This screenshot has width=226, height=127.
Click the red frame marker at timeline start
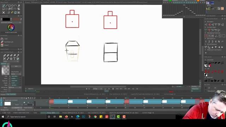[x=51, y=102]
